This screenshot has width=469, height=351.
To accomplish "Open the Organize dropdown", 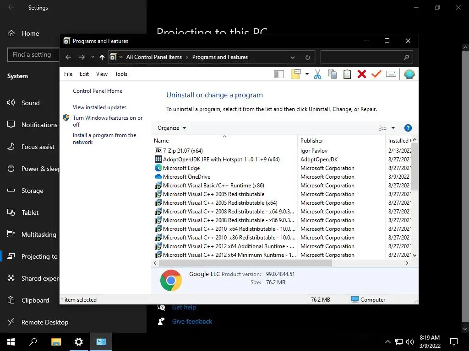I will [172, 128].
